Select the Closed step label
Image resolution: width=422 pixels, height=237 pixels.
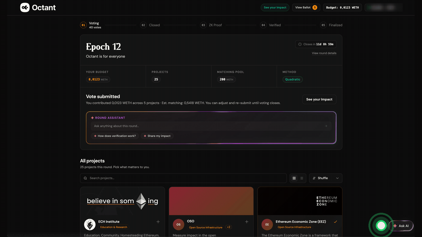point(154,25)
